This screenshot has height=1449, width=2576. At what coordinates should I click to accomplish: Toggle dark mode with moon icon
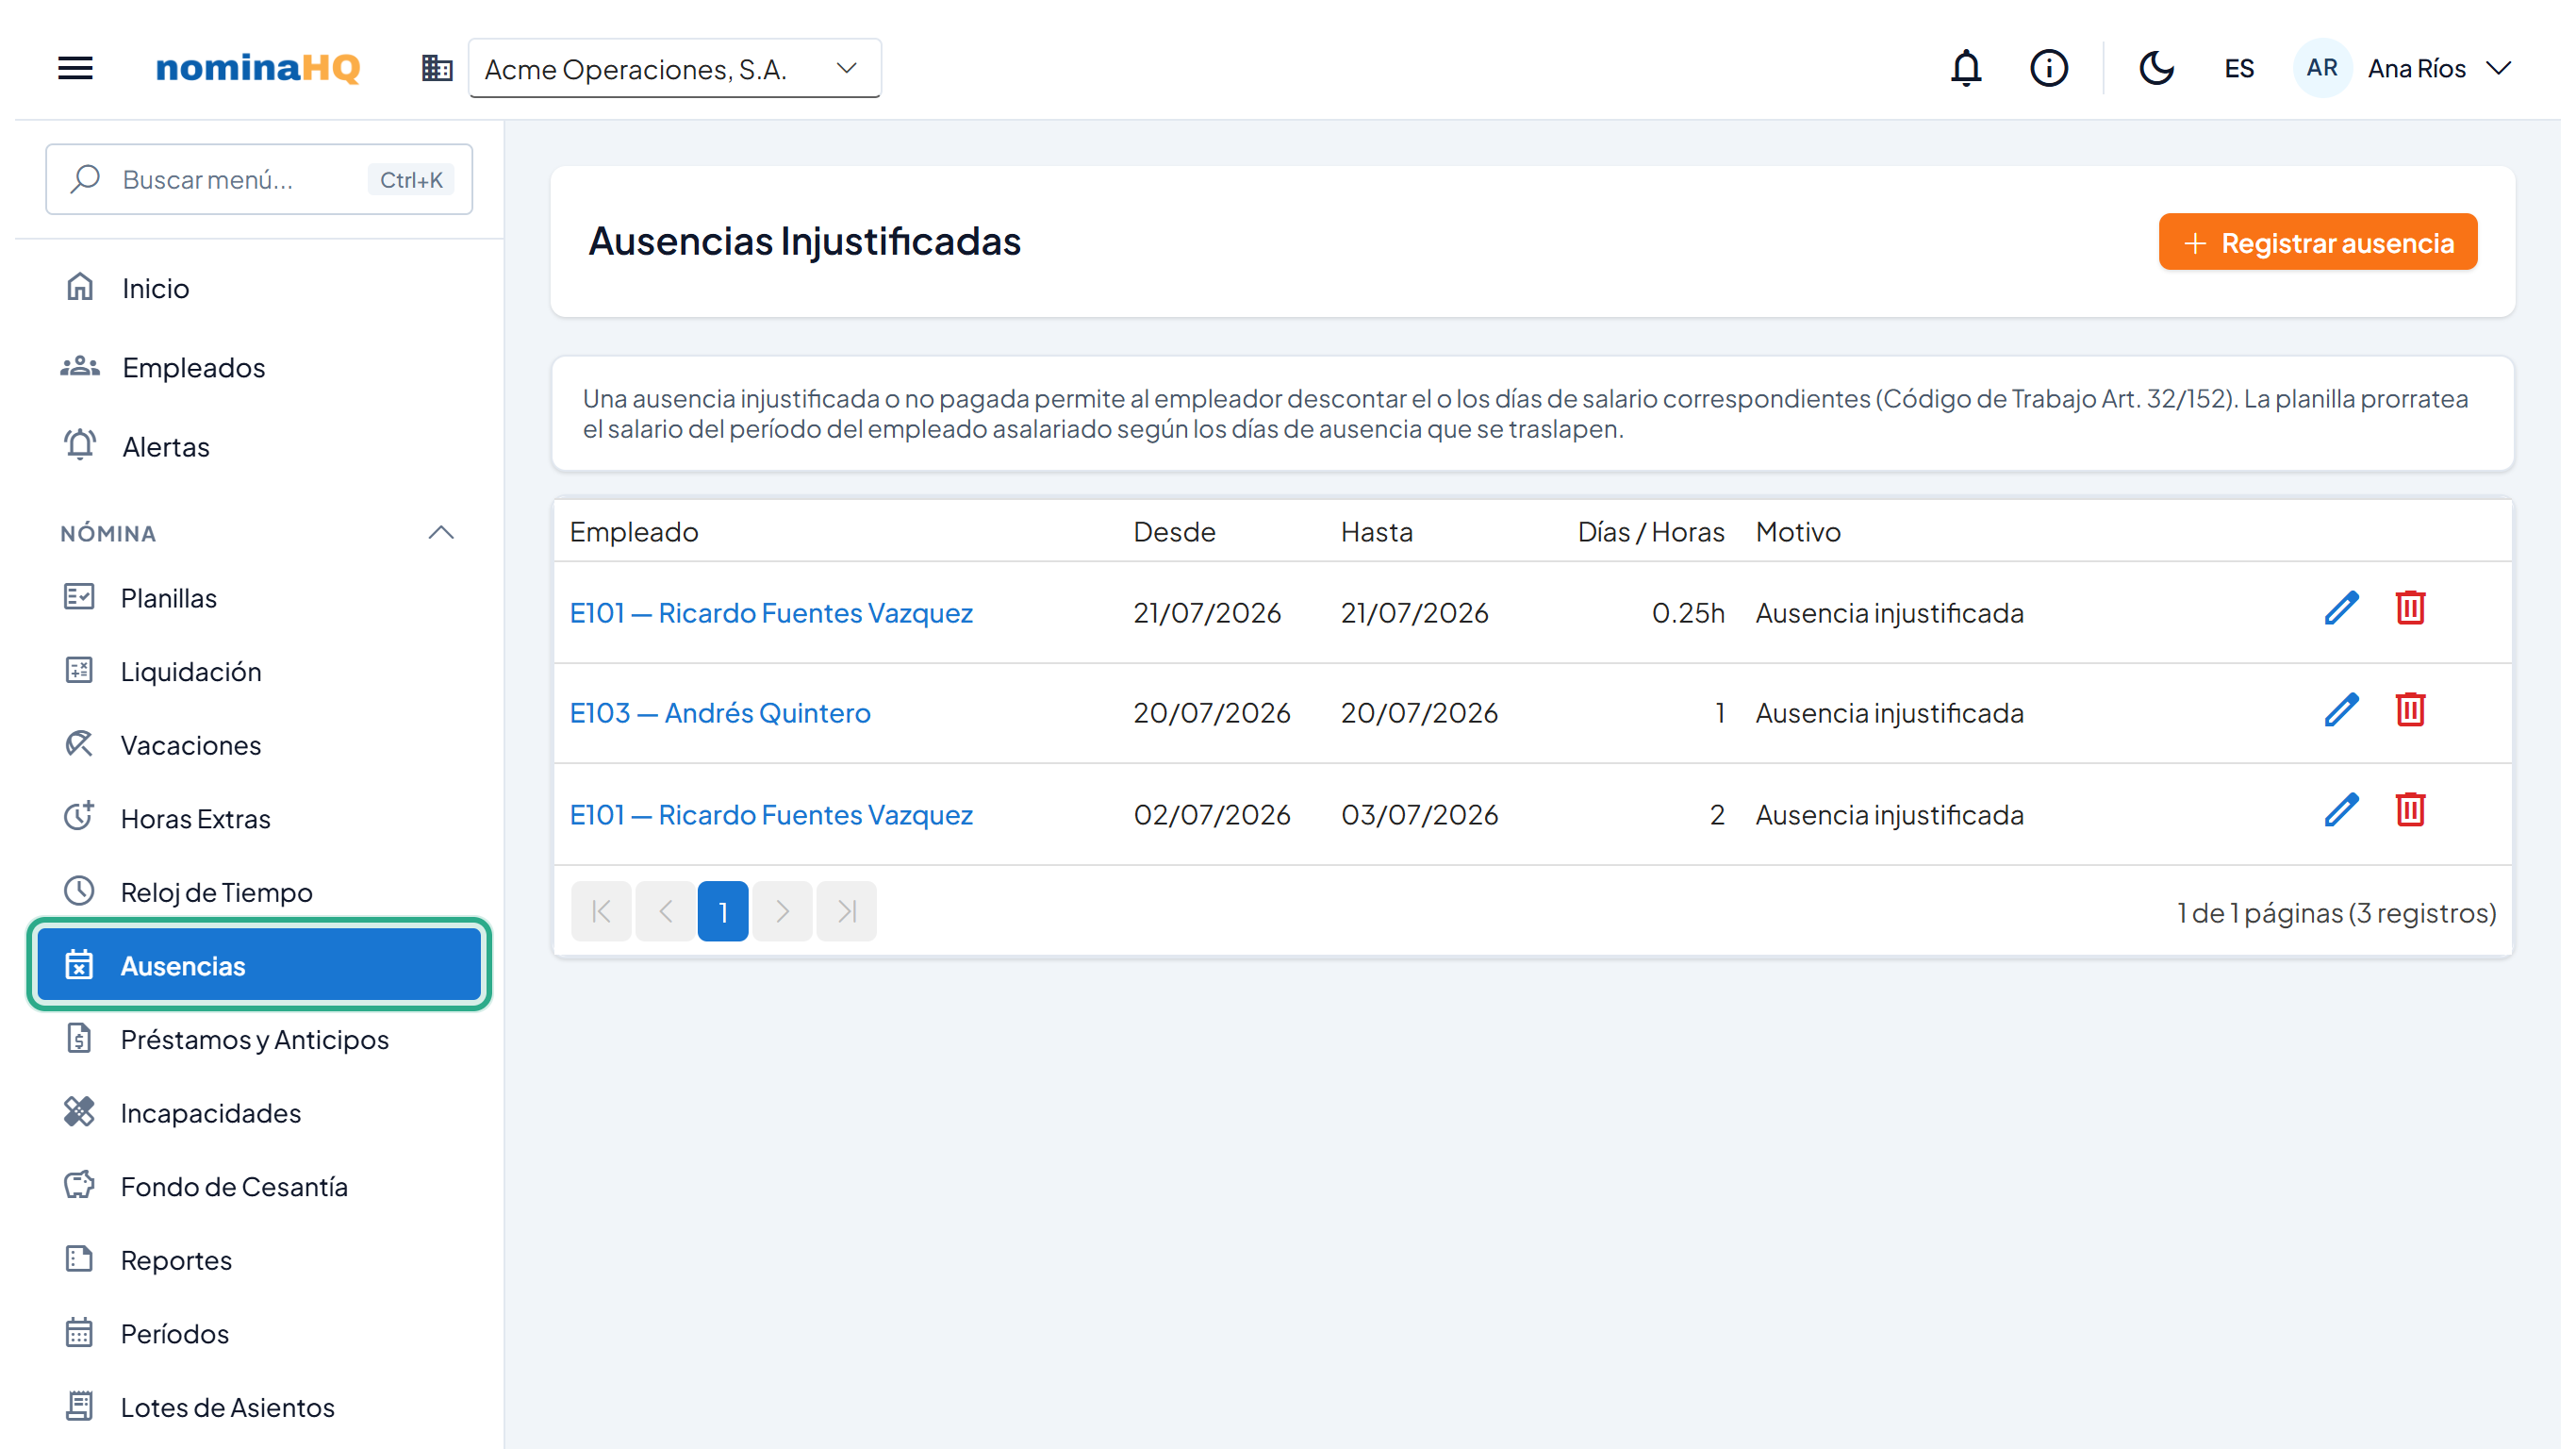(x=2156, y=68)
